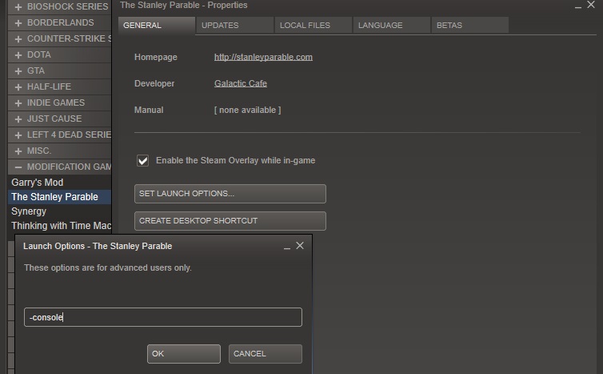Expand the MISC. category
The height and width of the screenshot is (374, 603).
[x=18, y=151]
